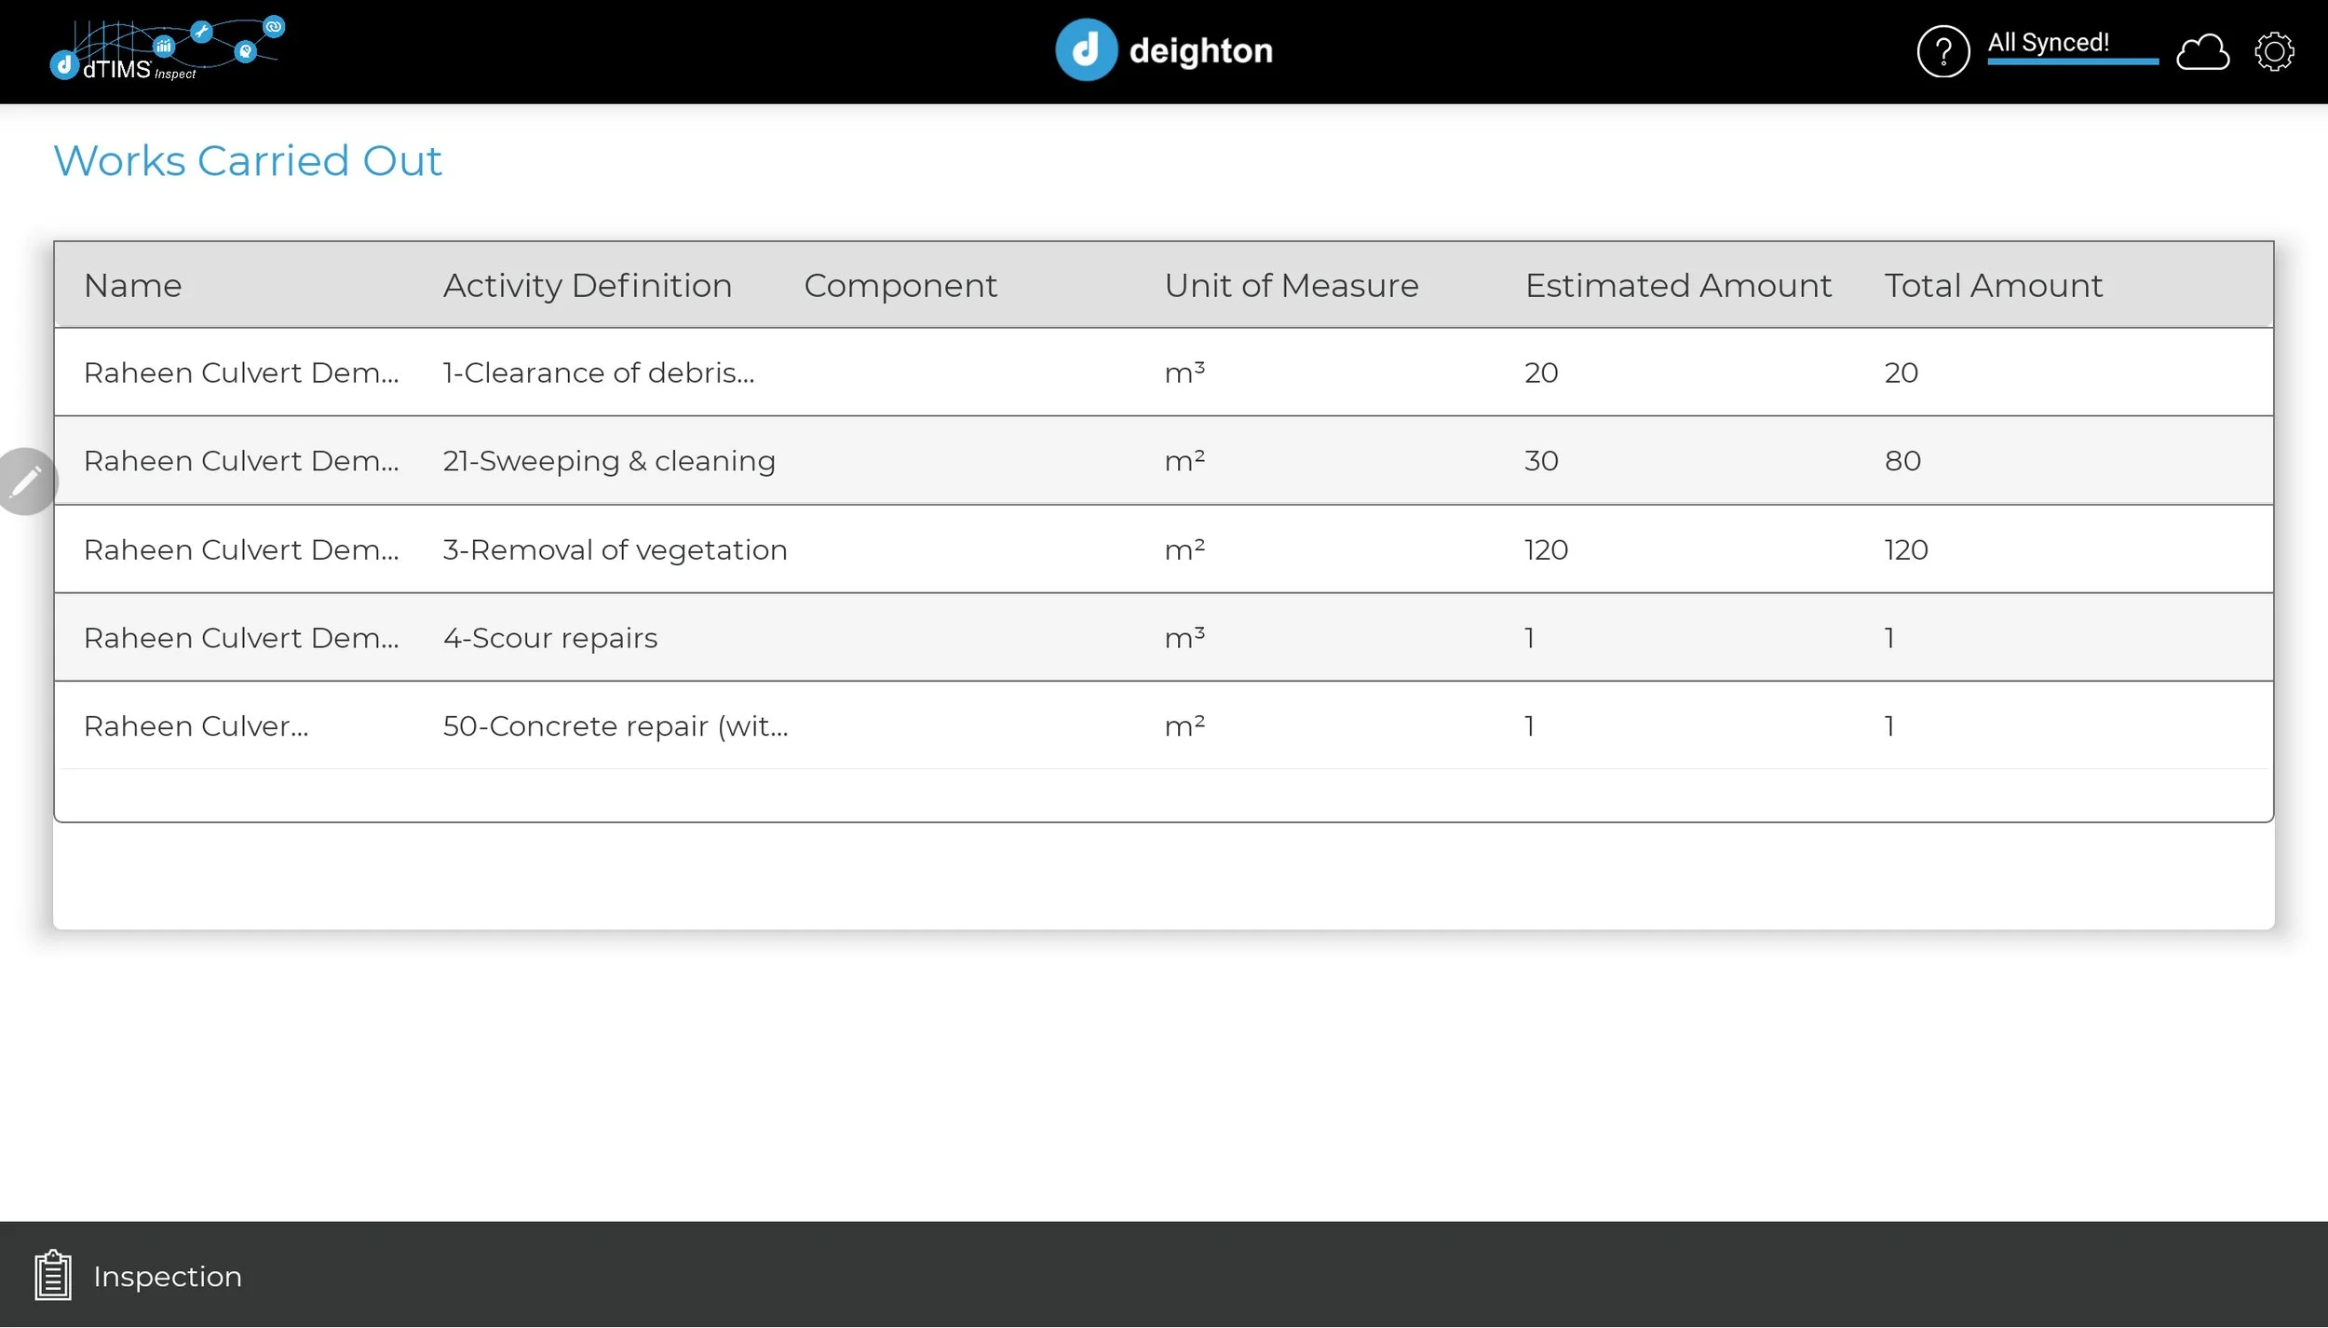This screenshot has height=1328, width=2328.
Task: Sort by the Name column header
Action: pyautogui.click(x=133, y=286)
